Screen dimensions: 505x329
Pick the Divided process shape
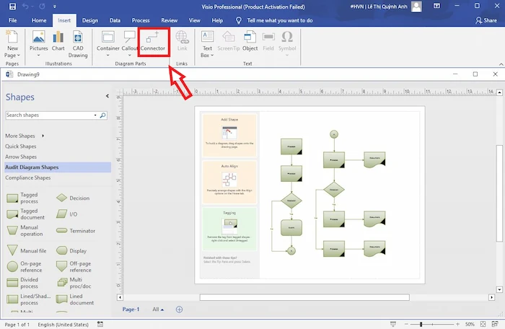(22, 283)
